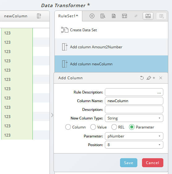Viewport: 172px width, 174px height.
Task: Click the table layout icon in toolbar
Action: [x=124, y=16]
